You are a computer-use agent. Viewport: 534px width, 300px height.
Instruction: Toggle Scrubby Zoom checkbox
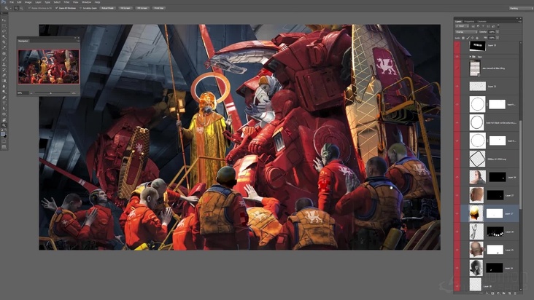pos(81,8)
